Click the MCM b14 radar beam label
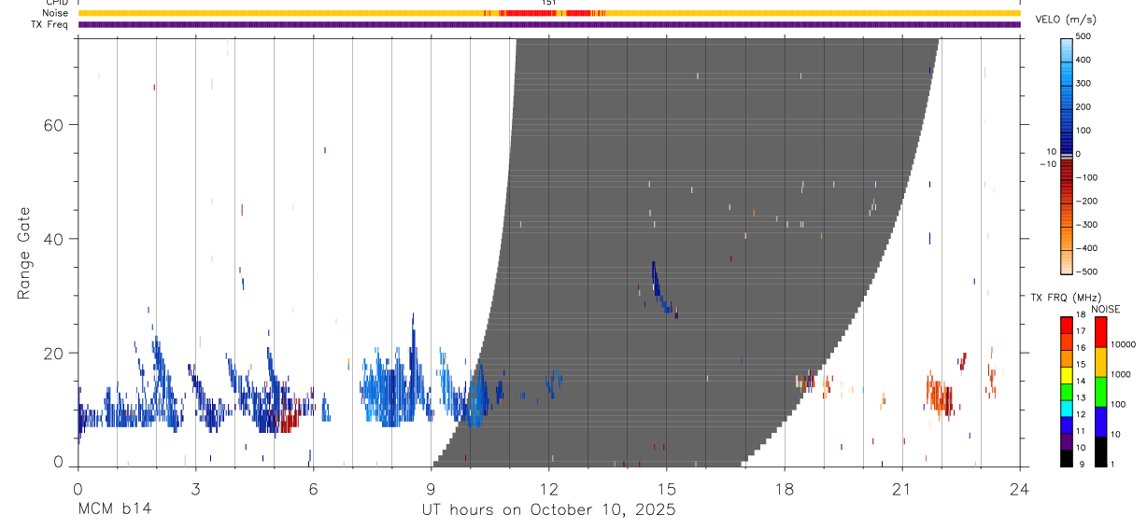The height and width of the screenshot is (529, 1147). [x=115, y=509]
